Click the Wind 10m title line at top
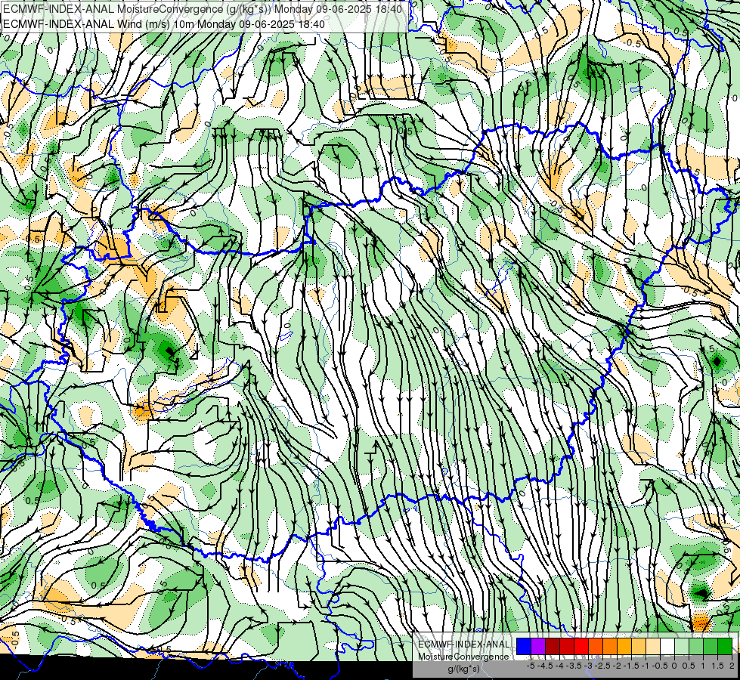This screenshot has width=740, height=680. click(x=164, y=23)
